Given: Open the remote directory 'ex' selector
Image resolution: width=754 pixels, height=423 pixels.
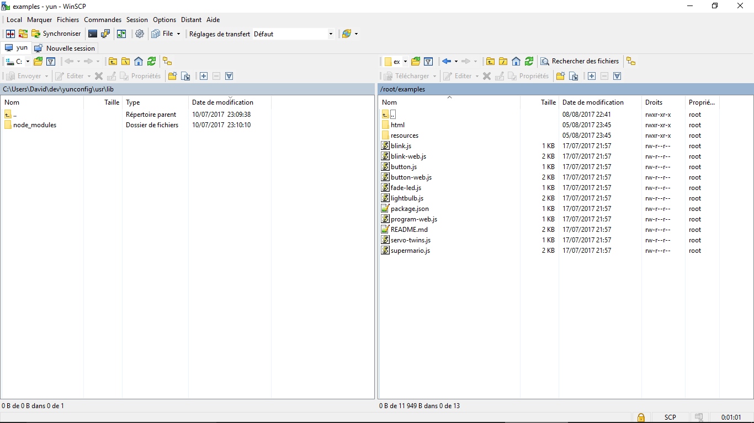Looking at the screenshot, I should (396, 61).
